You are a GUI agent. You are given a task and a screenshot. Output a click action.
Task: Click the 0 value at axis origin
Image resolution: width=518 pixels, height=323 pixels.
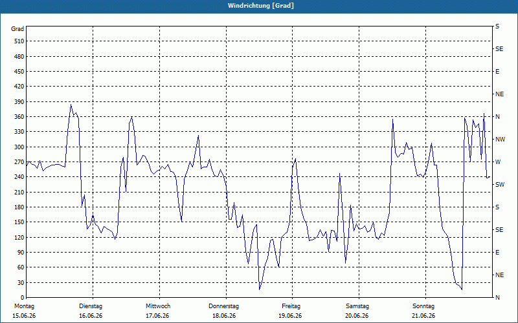point(22,298)
